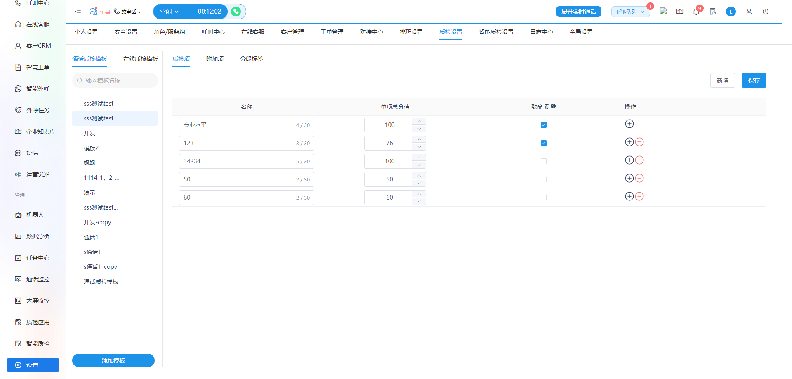Screen dimensions: 792x379
Task: Check fatal item for row 50
Action: point(544,179)
